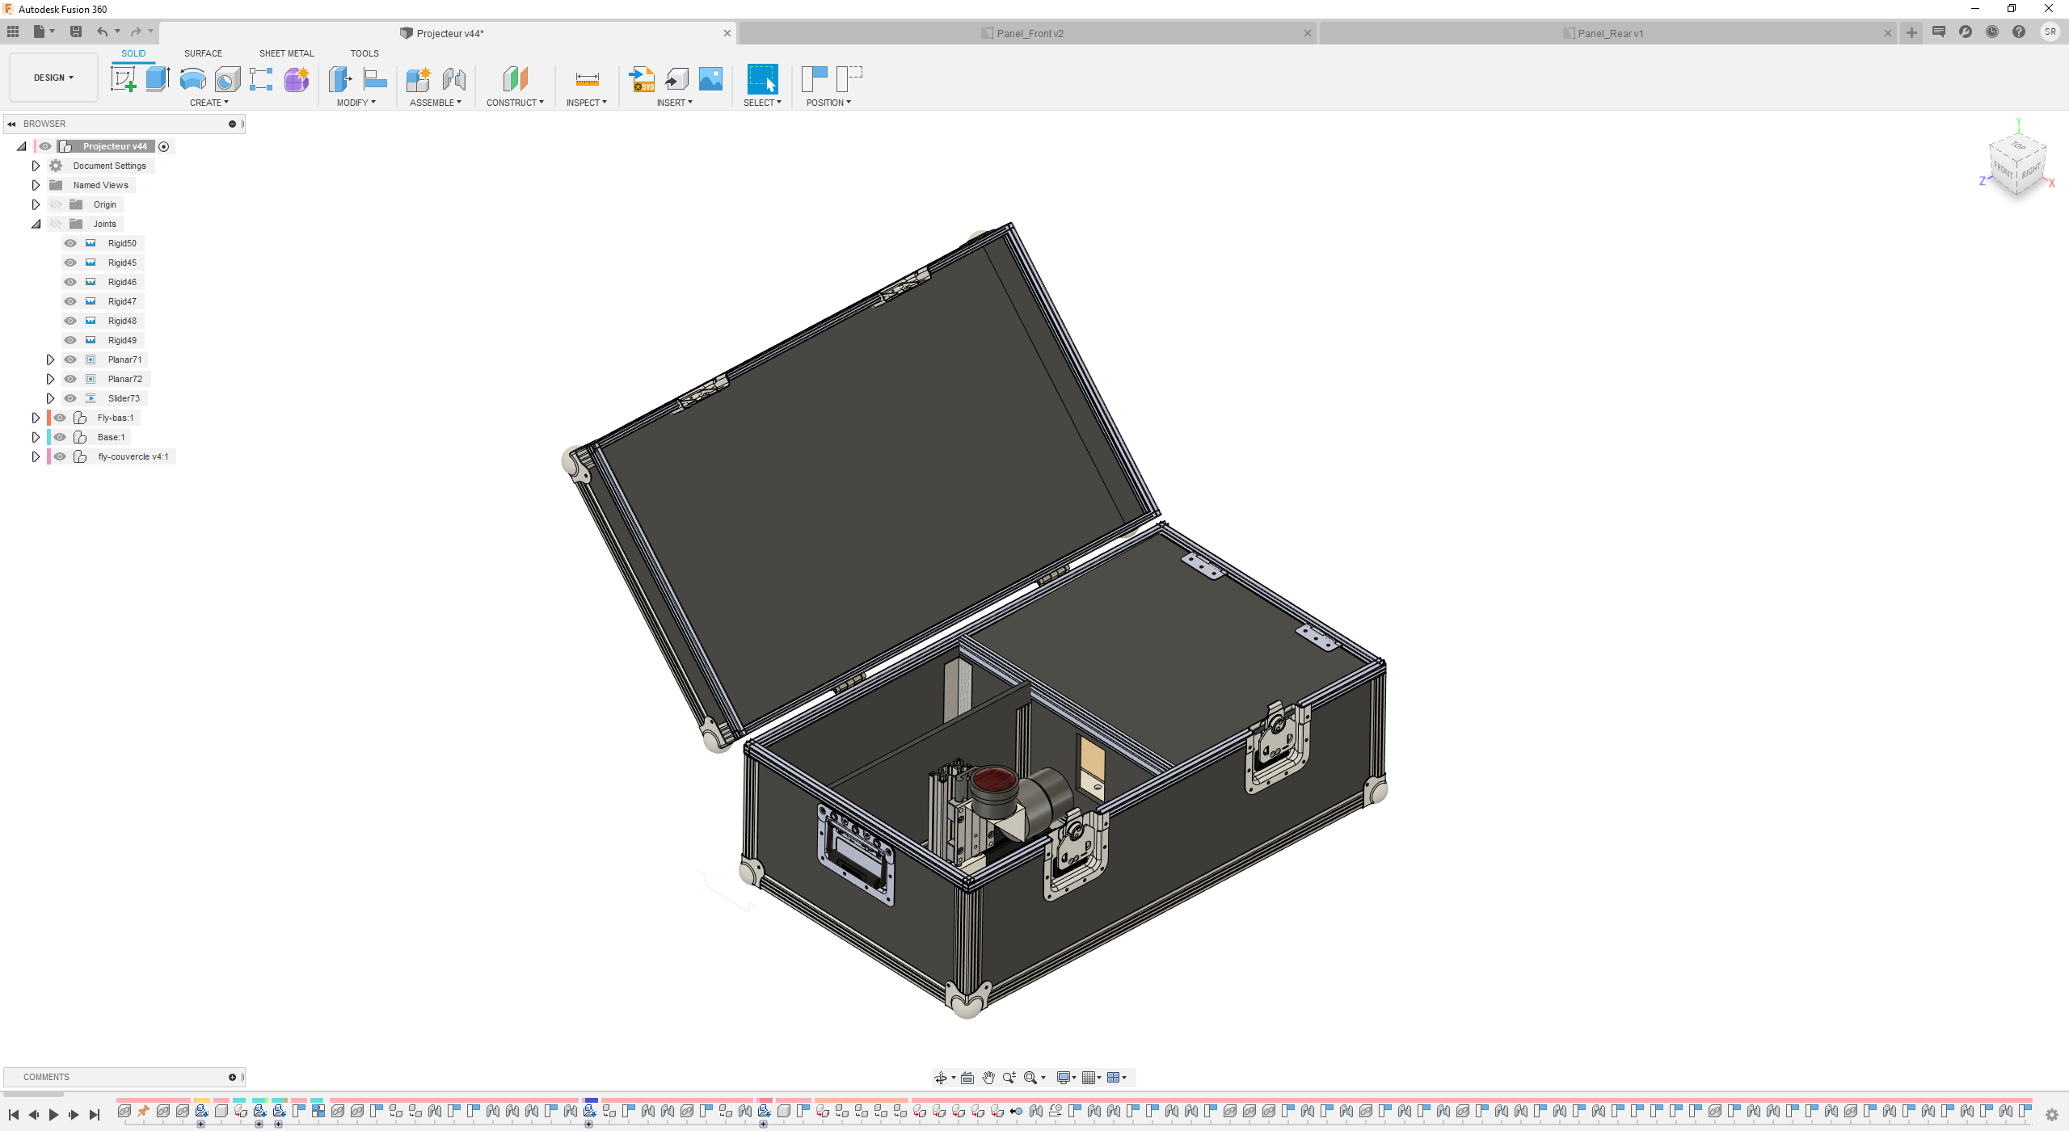Revert Position in the Position group

(849, 79)
